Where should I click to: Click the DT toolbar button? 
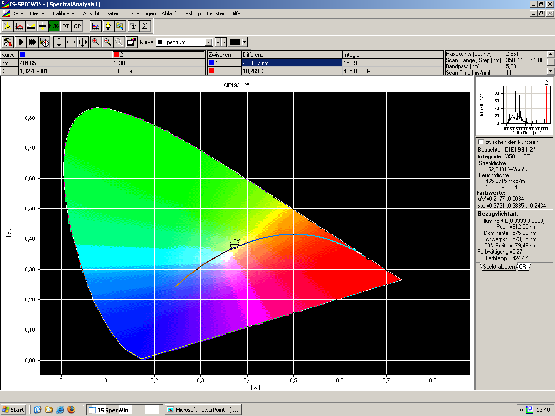click(x=66, y=26)
